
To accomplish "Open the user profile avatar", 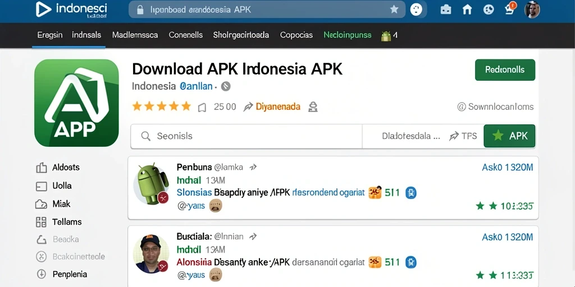I will point(532,10).
